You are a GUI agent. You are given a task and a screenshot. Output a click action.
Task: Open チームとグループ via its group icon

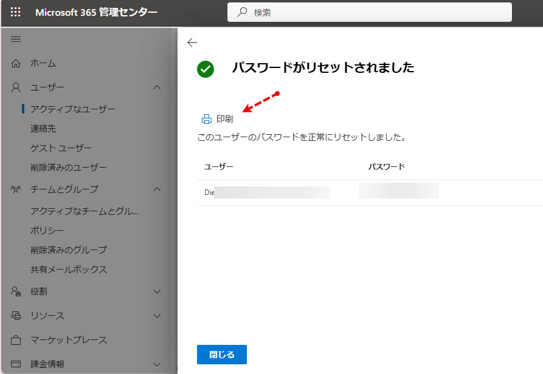pyautogui.click(x=15, y=189)
